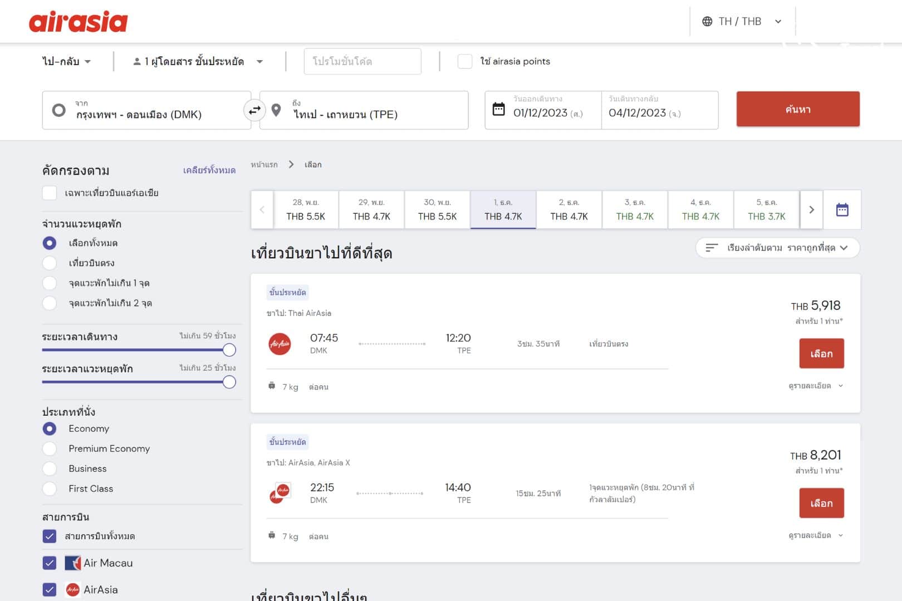The image size is (902, 601).
Task: Adjust the layover duration slider handle
Action: (229, 382)
